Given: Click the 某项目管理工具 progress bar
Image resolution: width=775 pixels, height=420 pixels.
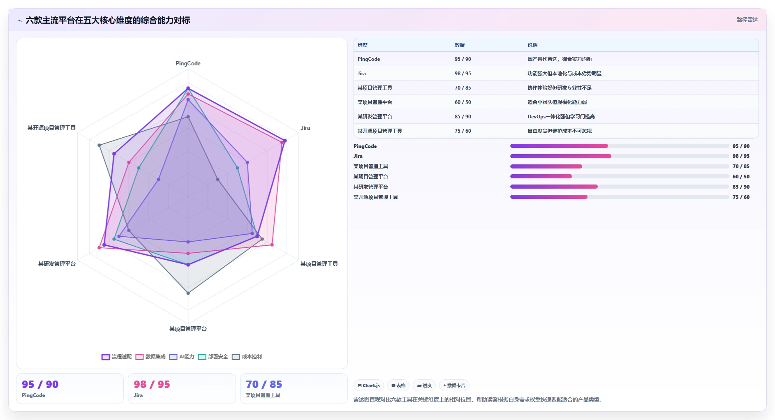Looking at the screenshot, I should click(x=620, y=166).
